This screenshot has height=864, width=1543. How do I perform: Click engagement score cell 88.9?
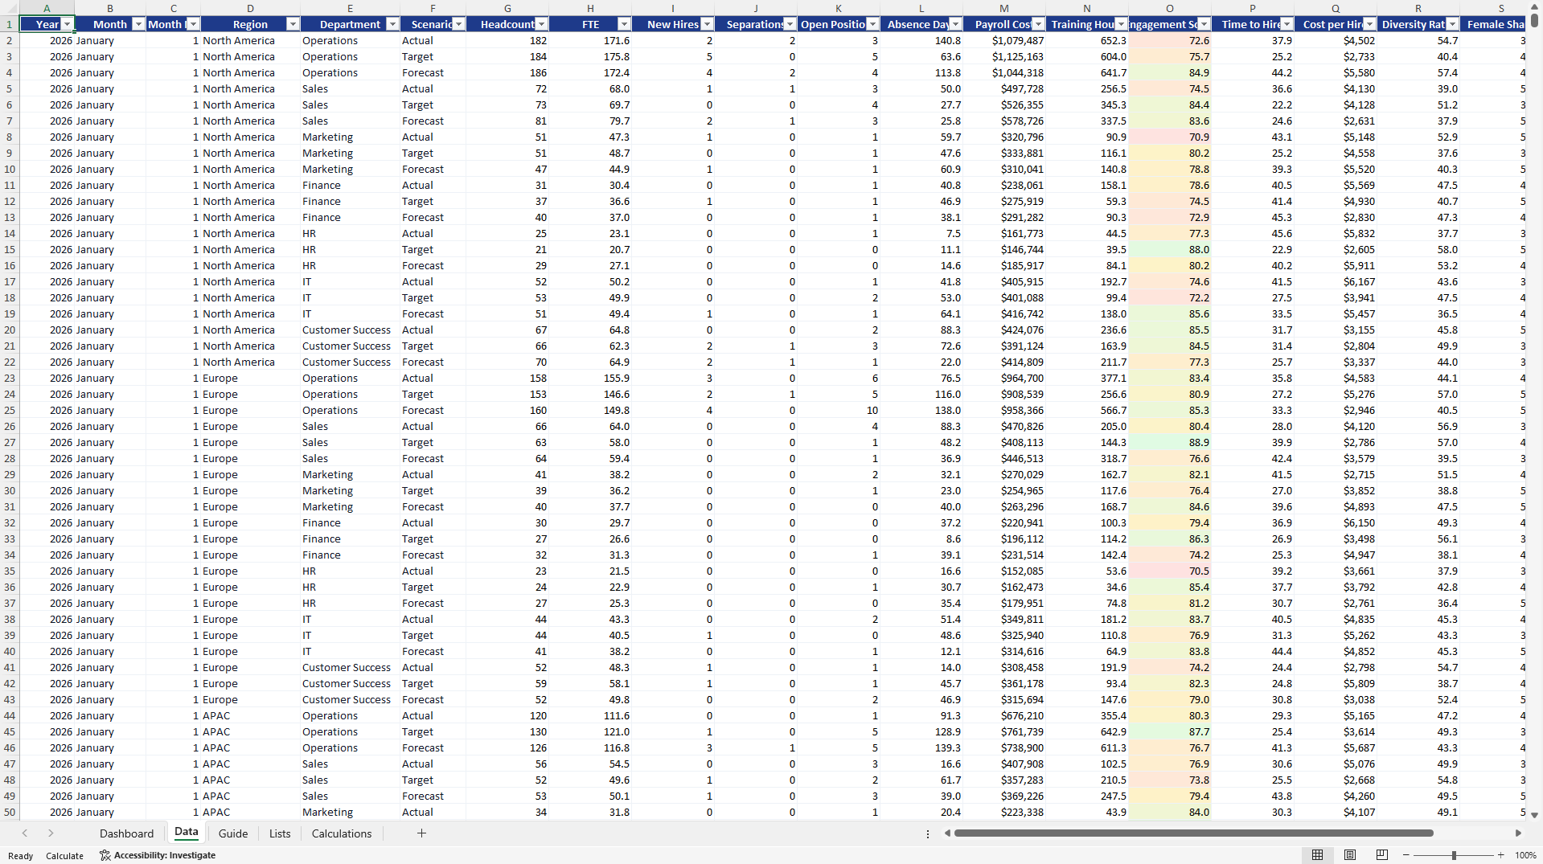1170,442
